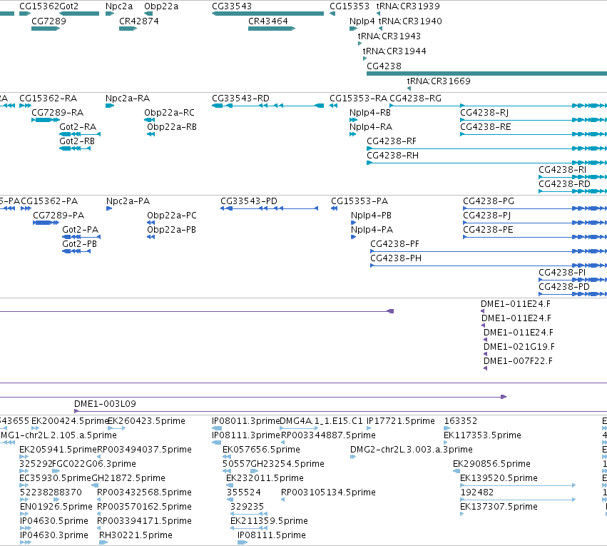Click the CR43464 gene feature label
Viewport: 607px width, 546px height.
[268, 21]
